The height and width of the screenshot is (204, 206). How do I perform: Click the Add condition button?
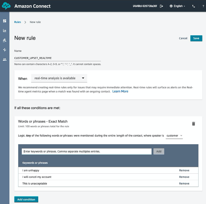(26, 199)
